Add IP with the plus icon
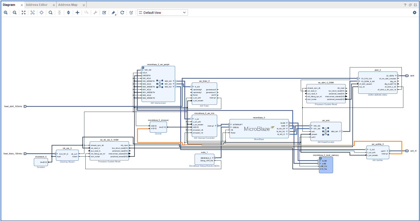The height and width of the screenshot is (221, 420). coord(77,13)
